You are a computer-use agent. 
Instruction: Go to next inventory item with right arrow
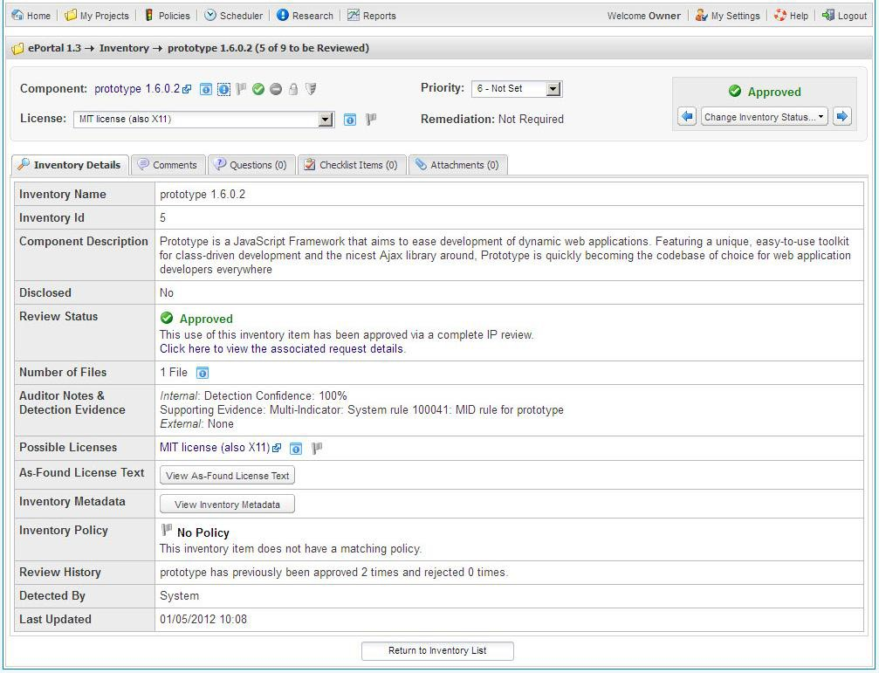tap(841, 117)
